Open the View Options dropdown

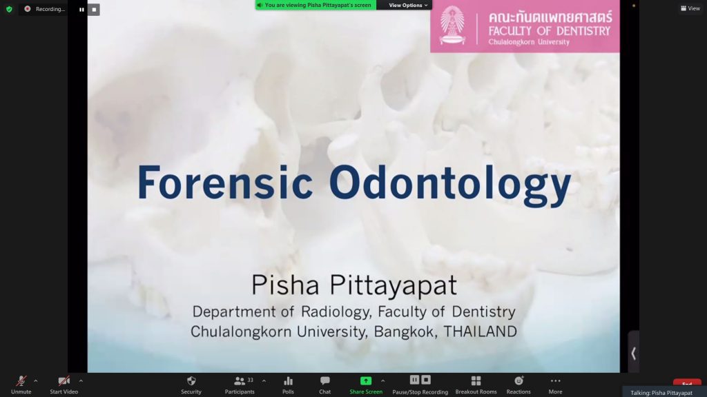click(x=408, y=5)
